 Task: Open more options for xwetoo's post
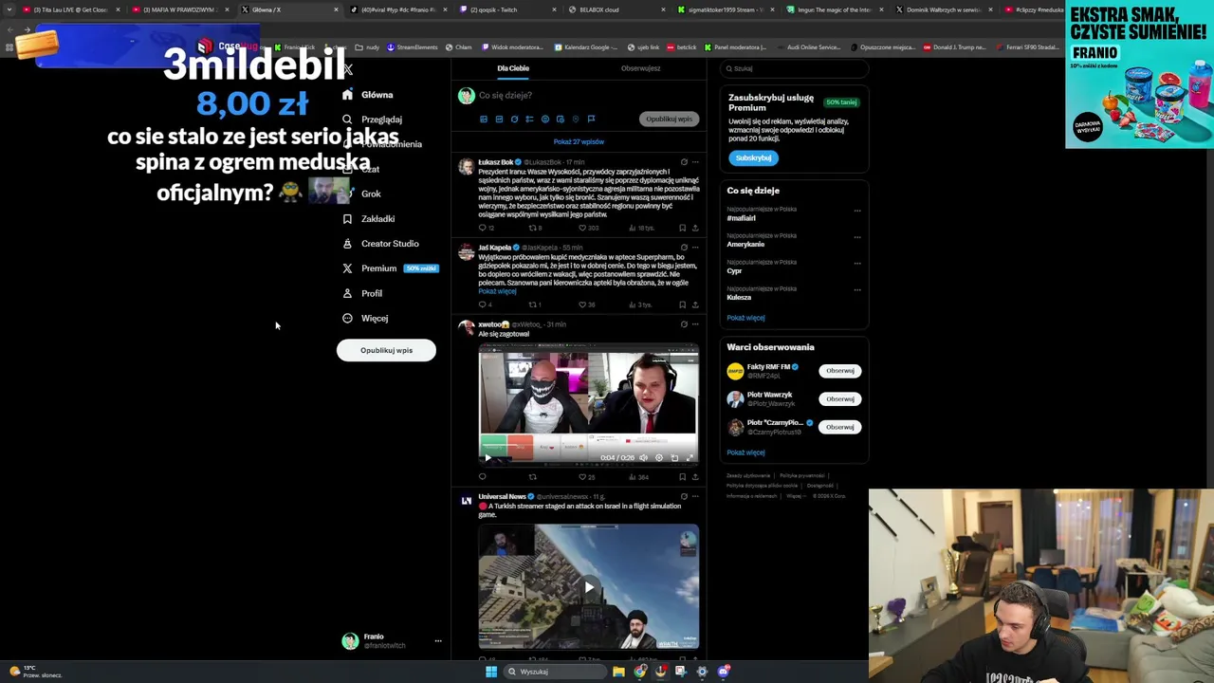(695, 324)
